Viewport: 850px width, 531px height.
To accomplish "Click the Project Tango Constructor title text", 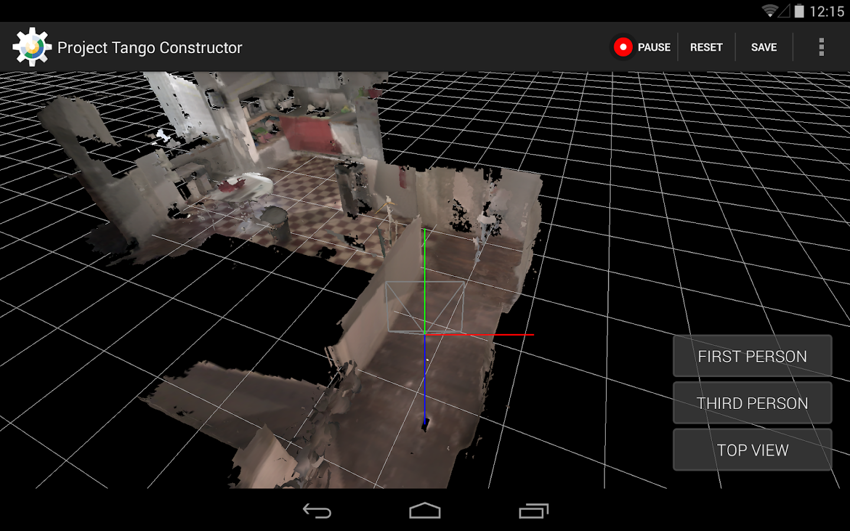I will [x=150, y=48].
